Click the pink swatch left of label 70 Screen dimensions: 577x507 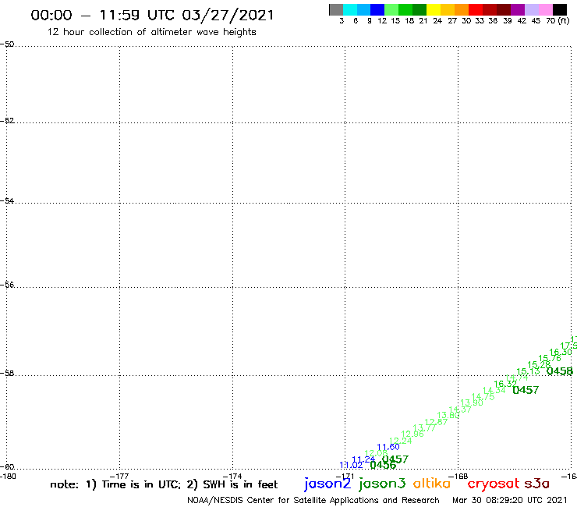click(545, 9)
